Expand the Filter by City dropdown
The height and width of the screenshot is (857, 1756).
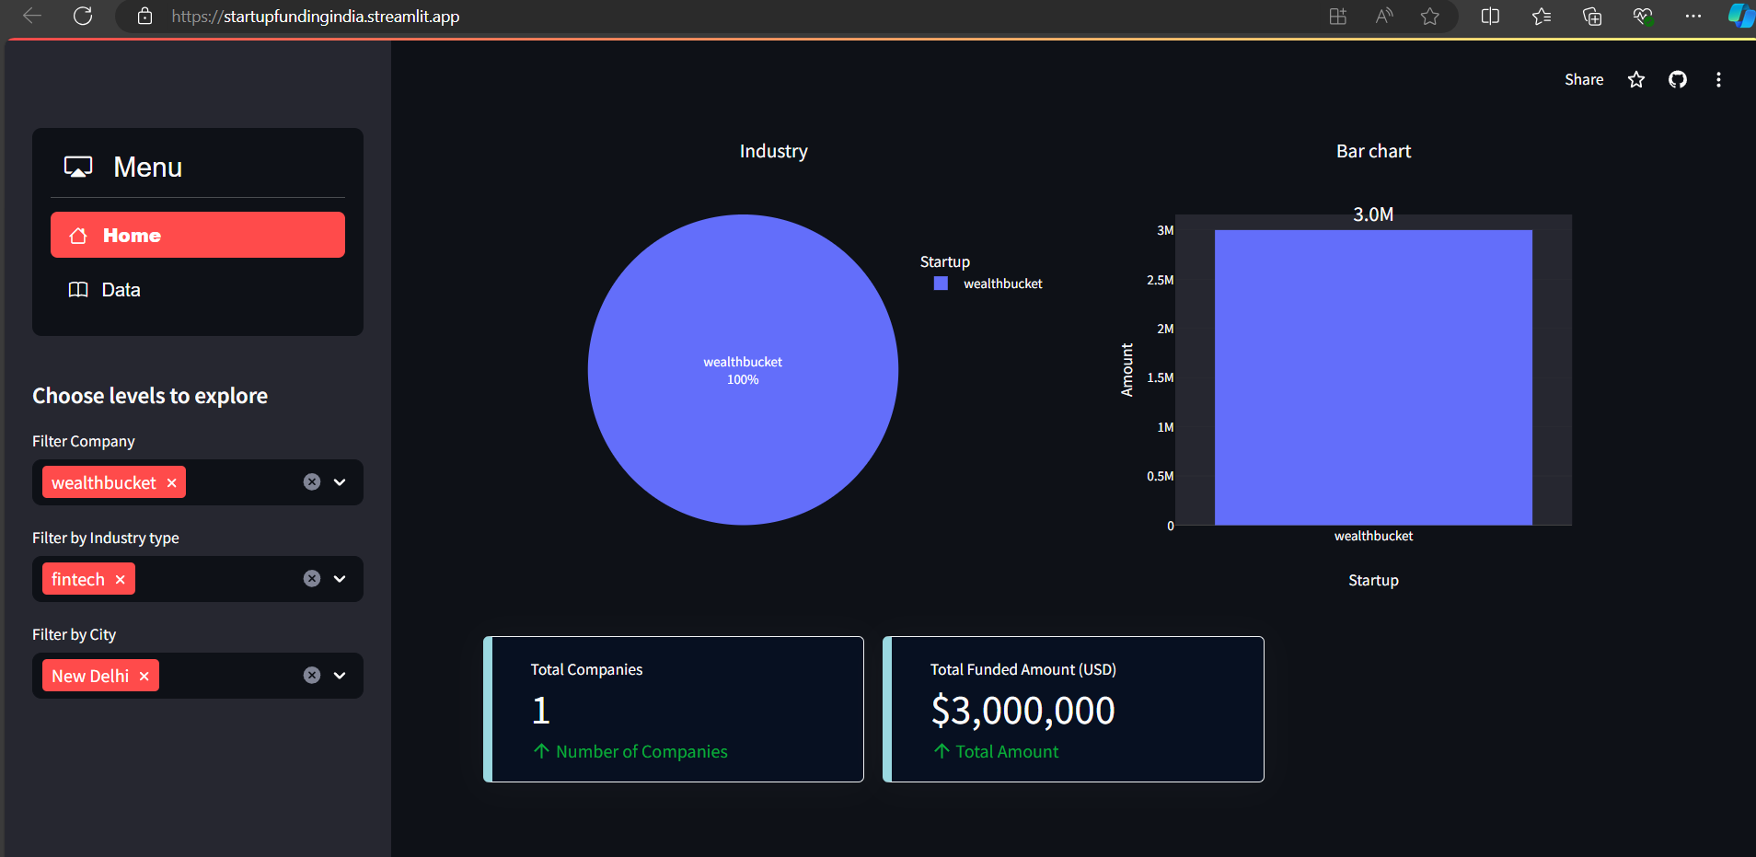pos(340,676)
